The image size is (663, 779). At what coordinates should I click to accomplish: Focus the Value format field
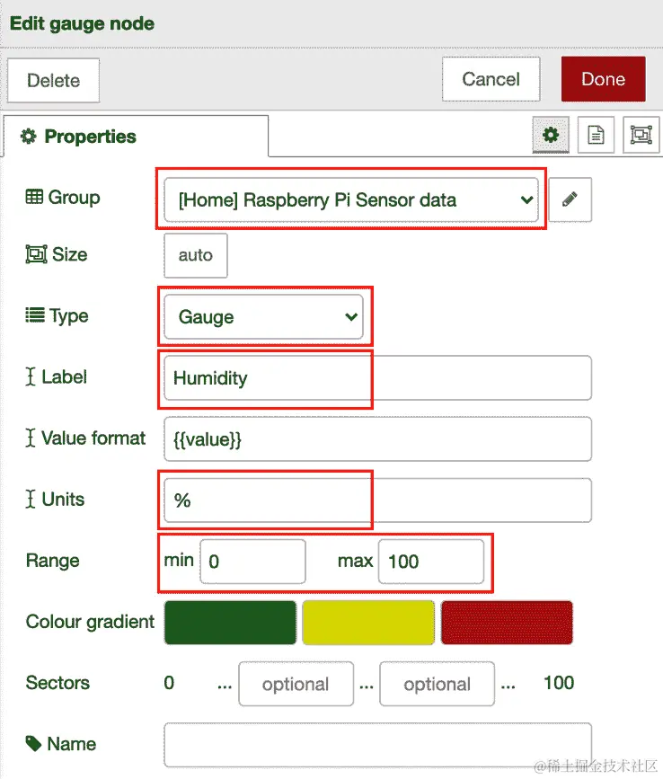point(377,439)
